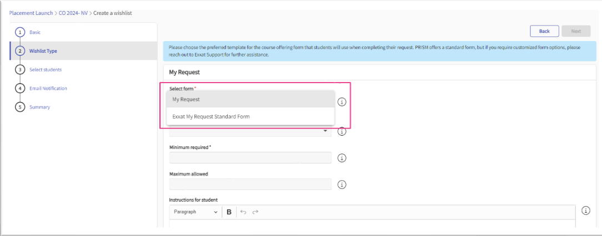Click info icon beside Minimum required field

(x=342, y=158)
